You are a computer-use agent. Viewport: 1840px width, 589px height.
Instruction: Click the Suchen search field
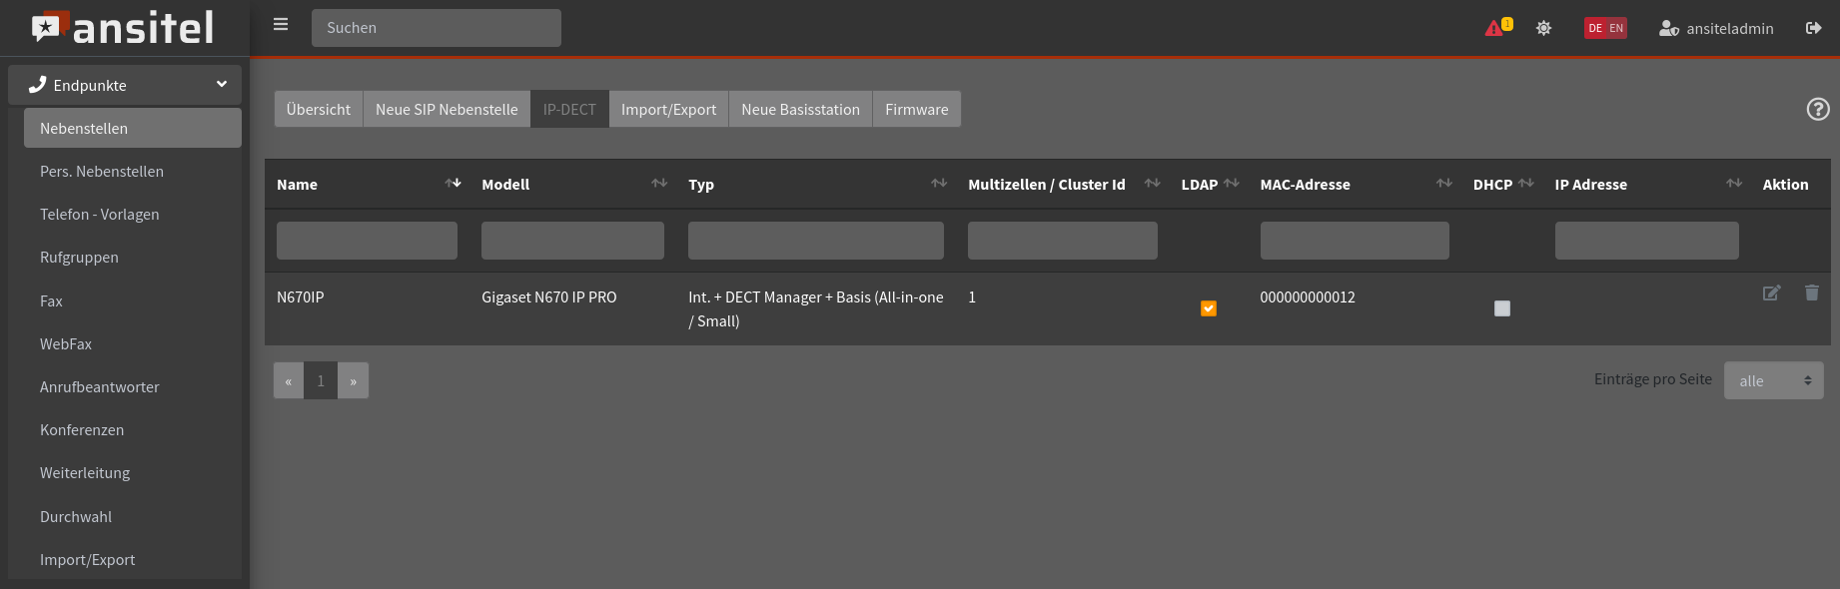pyautogui.click(x=436, y=28)
